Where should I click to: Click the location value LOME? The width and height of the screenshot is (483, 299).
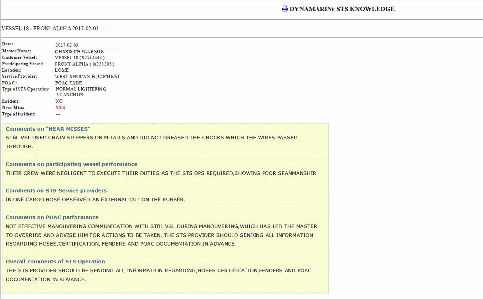click(62, 70)
